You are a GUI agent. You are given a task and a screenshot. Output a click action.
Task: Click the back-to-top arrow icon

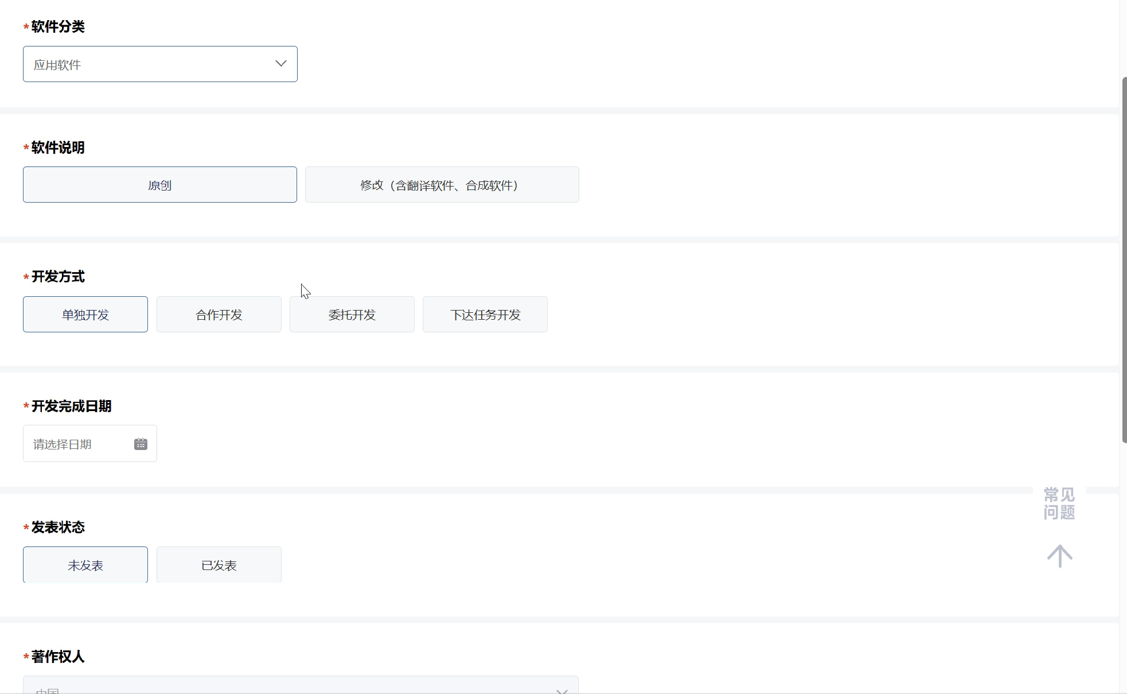click(x=1059, y=556)
